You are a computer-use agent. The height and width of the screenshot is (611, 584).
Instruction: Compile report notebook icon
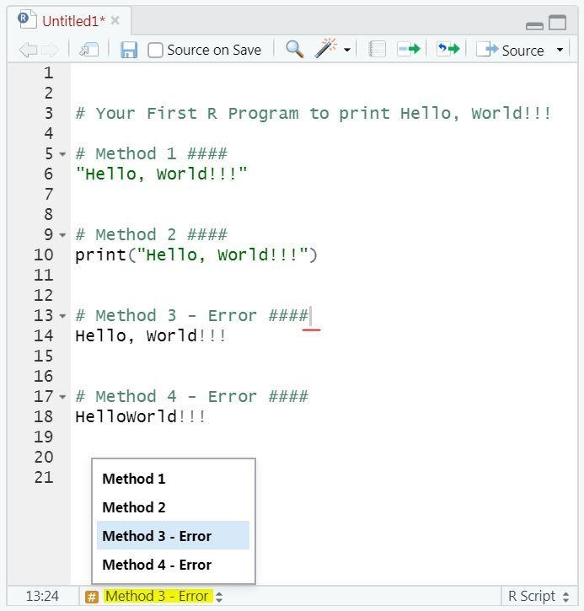tap(377, 50)
